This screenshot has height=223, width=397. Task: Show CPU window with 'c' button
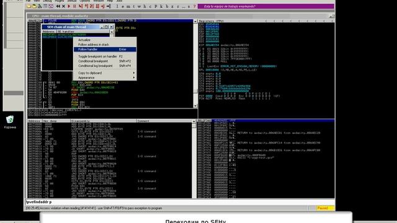pyautogui.click(x=150, y=6)
